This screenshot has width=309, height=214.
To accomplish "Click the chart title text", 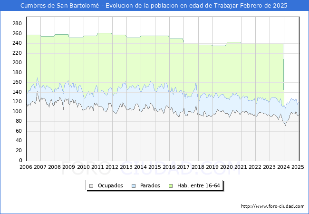I will [154, 6].
